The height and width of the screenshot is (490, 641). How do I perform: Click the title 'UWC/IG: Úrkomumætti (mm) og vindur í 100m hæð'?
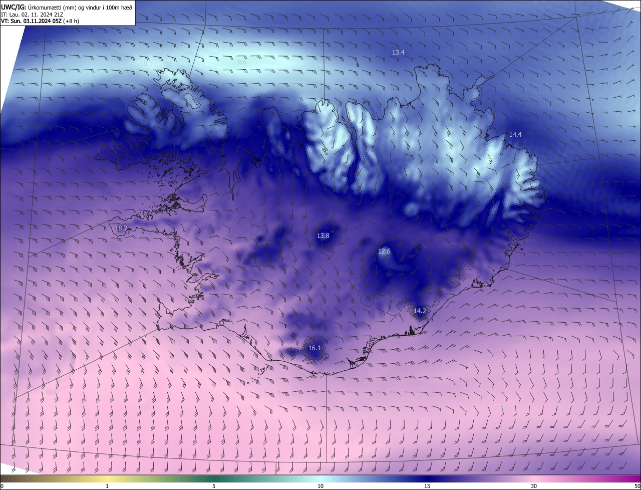[67, 7]
